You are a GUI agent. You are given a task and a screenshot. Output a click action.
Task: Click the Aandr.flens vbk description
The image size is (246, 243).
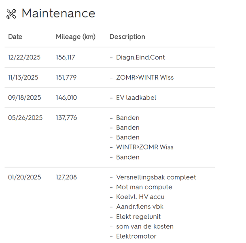point(140,207)
